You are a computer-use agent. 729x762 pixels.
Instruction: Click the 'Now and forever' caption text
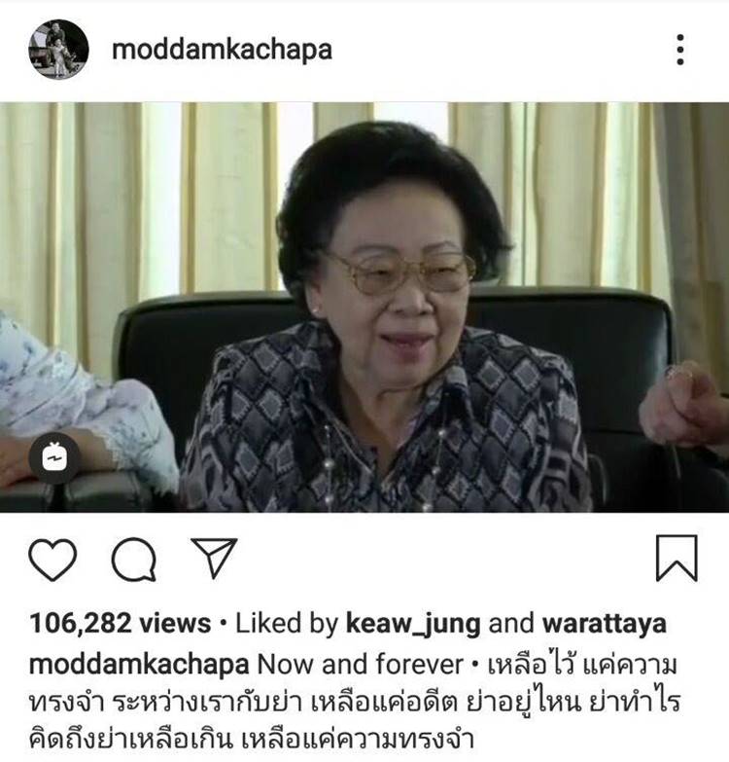click(x=361, y=665)
